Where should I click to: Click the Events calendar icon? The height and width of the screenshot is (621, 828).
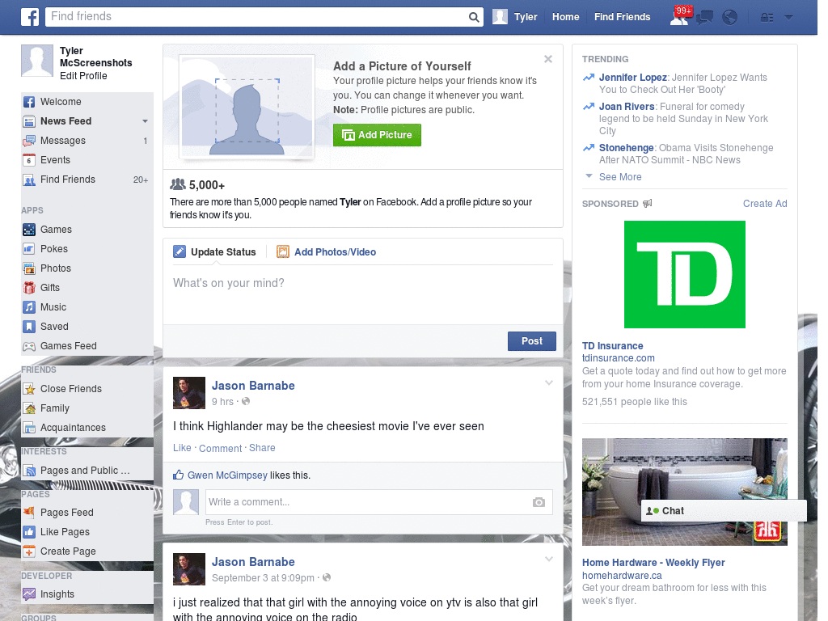[x=29, y=160]
